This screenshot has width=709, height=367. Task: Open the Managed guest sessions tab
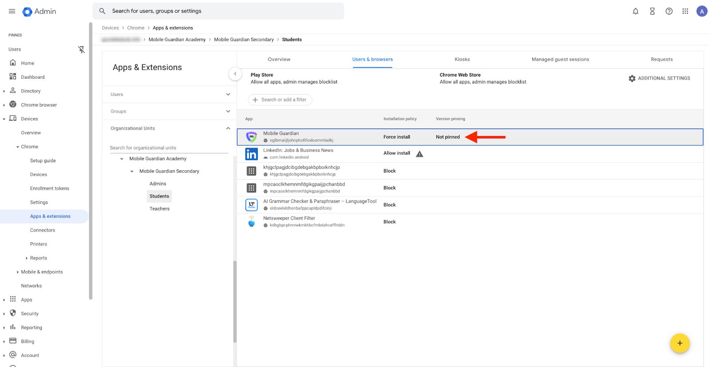pos(561,59)
